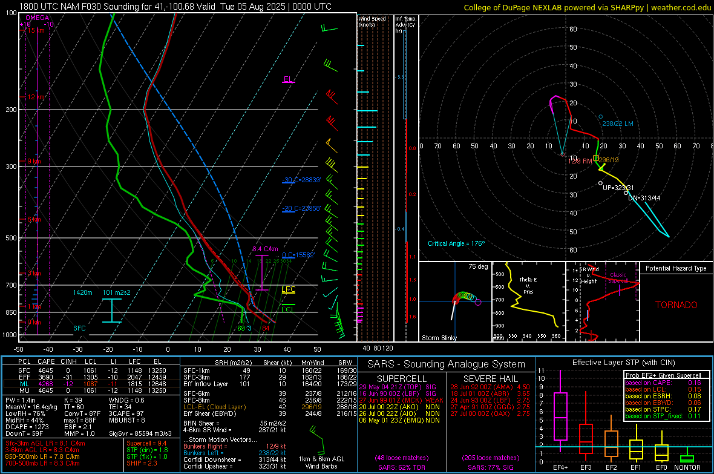Click the "Supercell = 9.4" composite value
This screenshot has height=474, width=714.
(146, 443)
